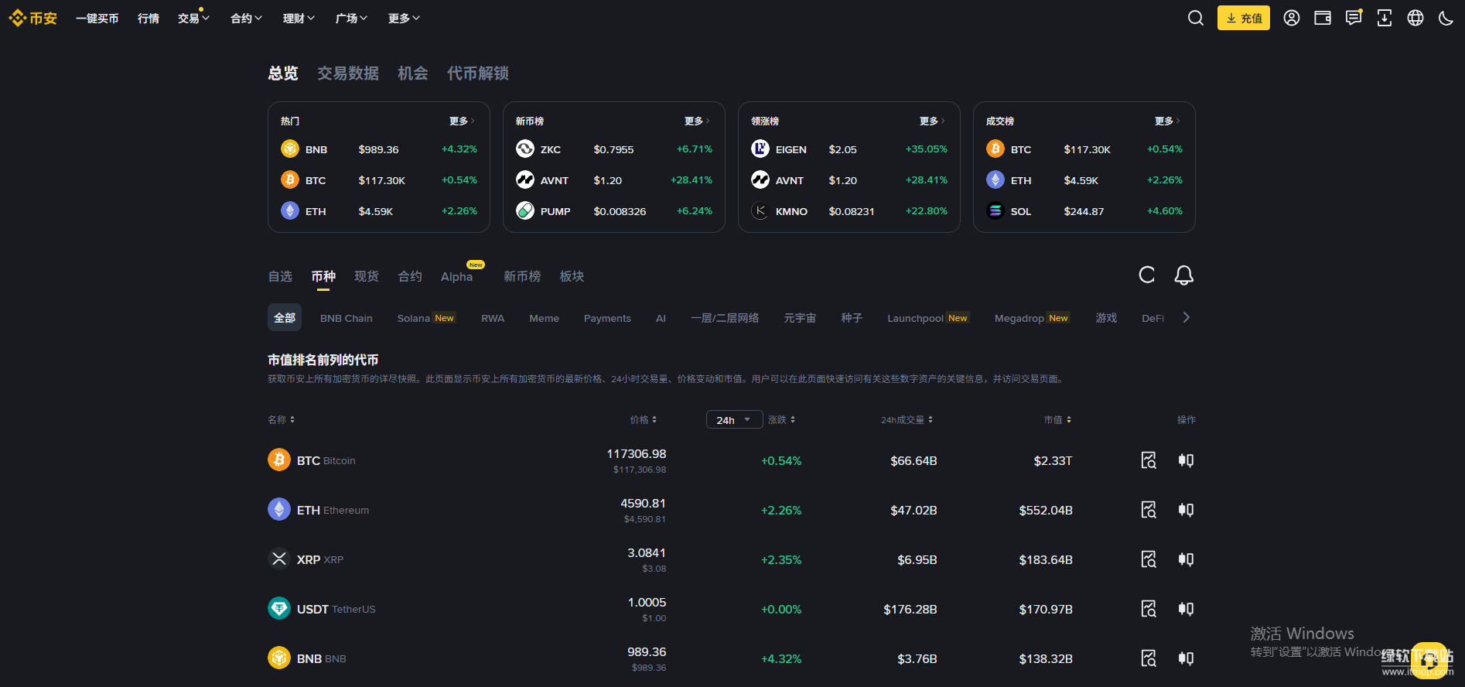Sort table by 价格 column
This screenshot has width=1465, height=687.
[644, 419]
